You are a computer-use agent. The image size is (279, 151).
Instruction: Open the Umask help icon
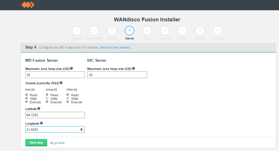tap(61, 83)
